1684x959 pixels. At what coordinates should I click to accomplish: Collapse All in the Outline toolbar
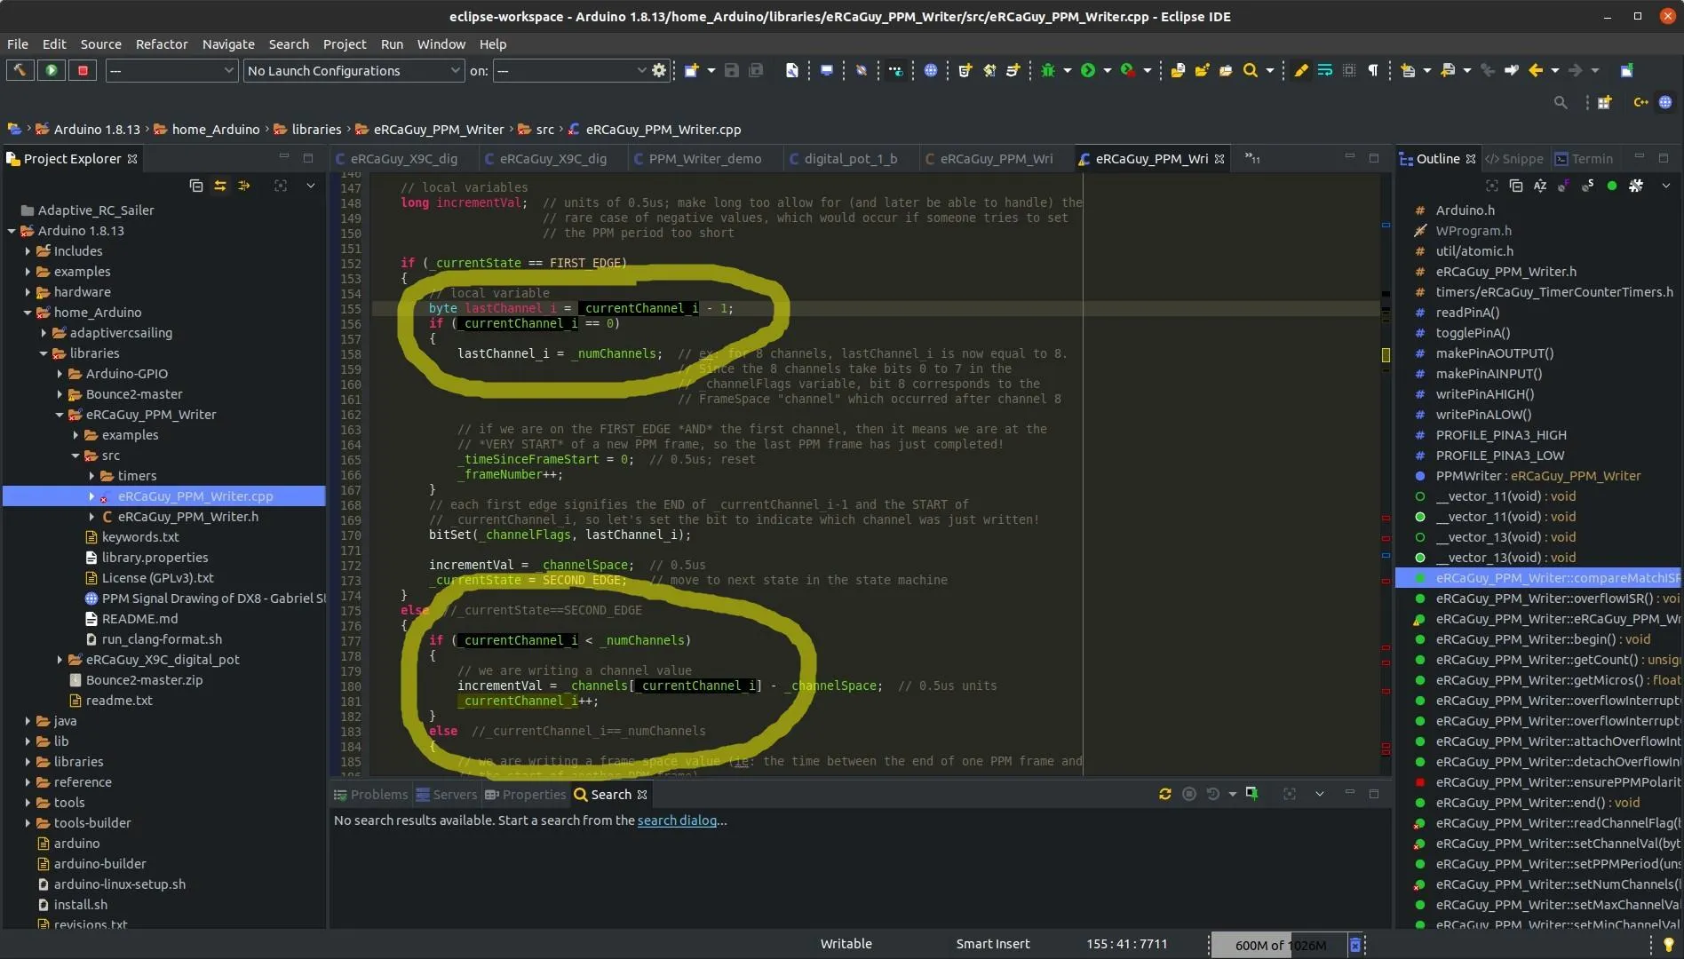click(1516, 186)
